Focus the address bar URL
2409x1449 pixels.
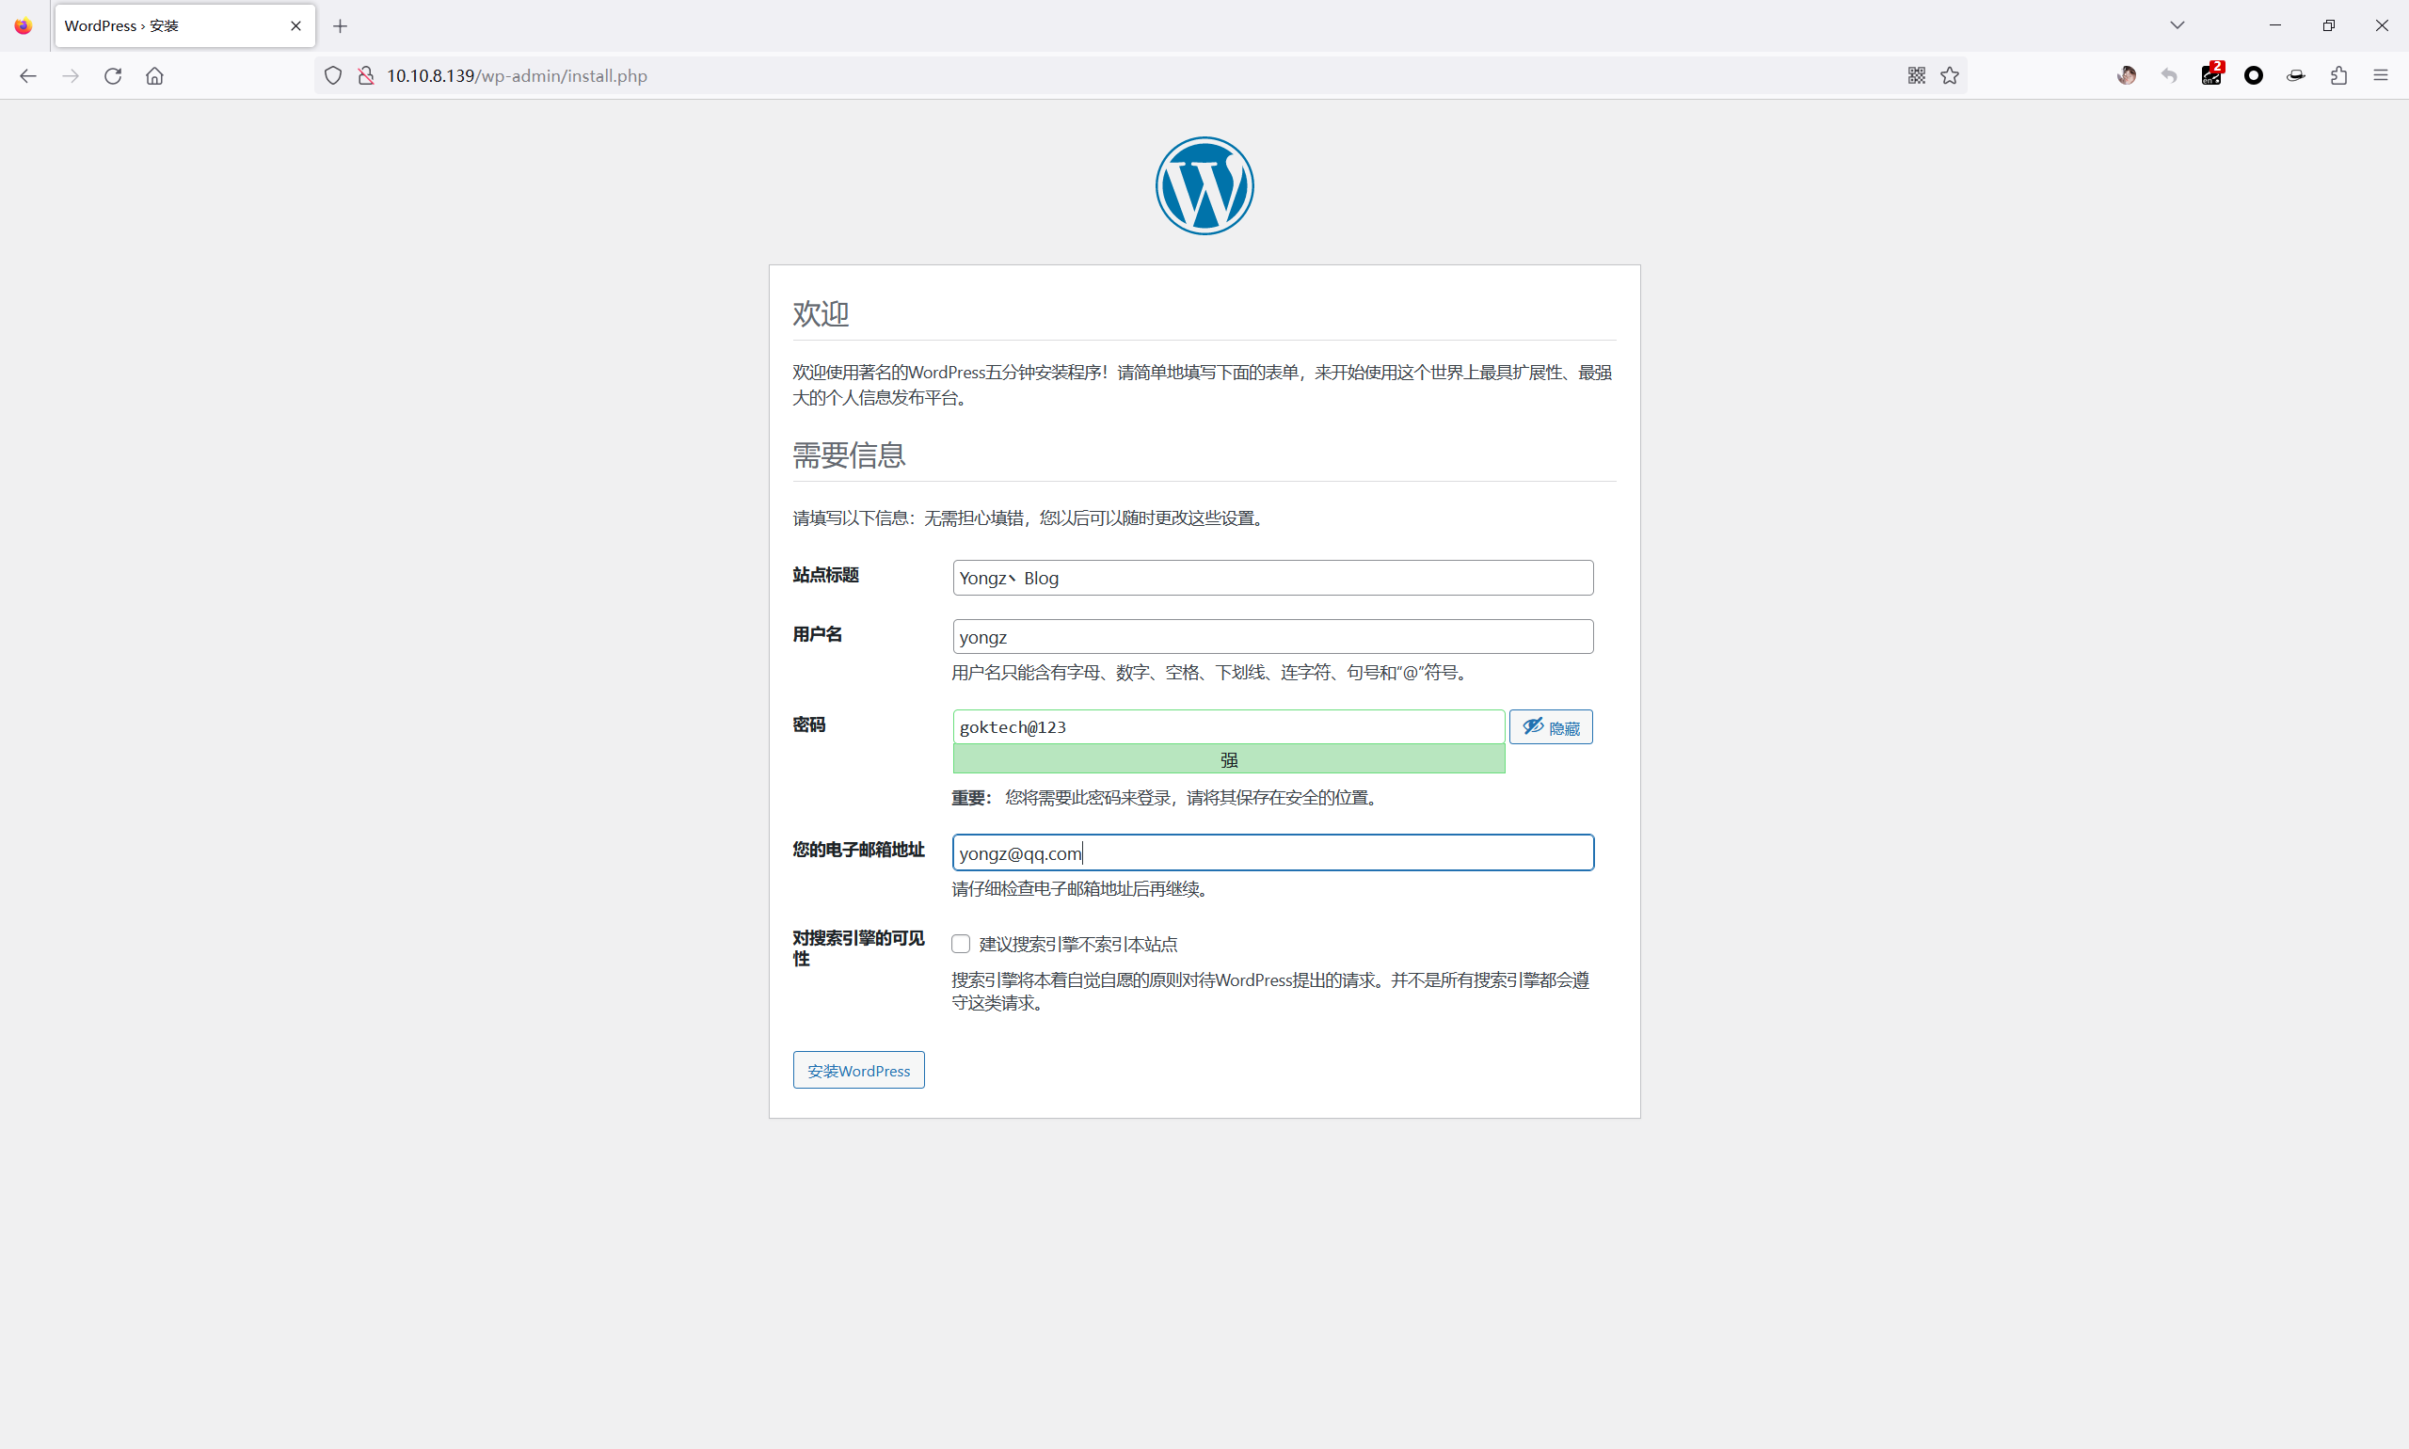click(1141, 76)
